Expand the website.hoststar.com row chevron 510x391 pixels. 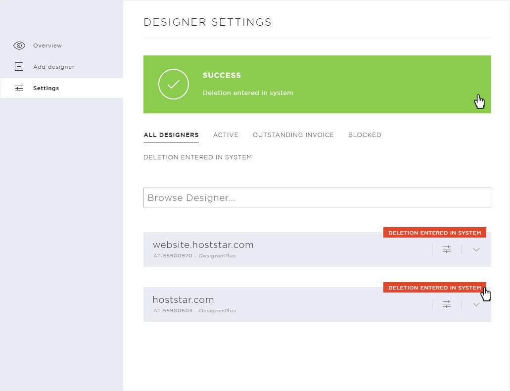[476, 250]
